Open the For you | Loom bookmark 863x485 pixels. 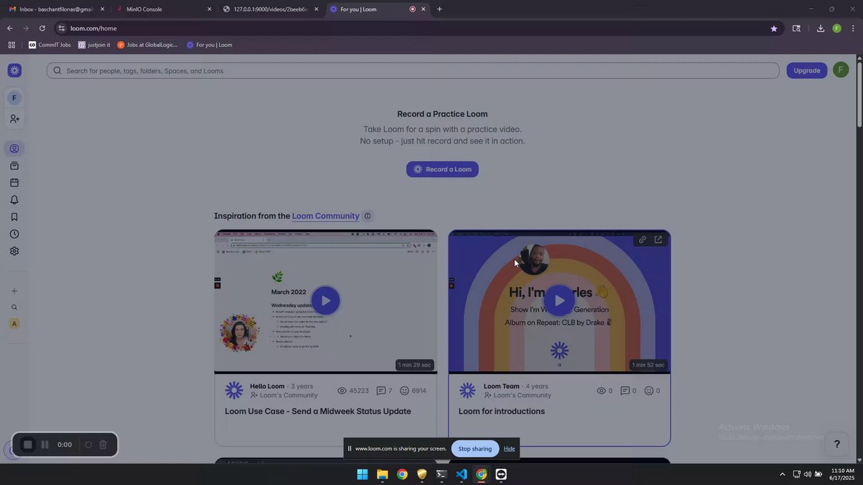coord(210,45)
